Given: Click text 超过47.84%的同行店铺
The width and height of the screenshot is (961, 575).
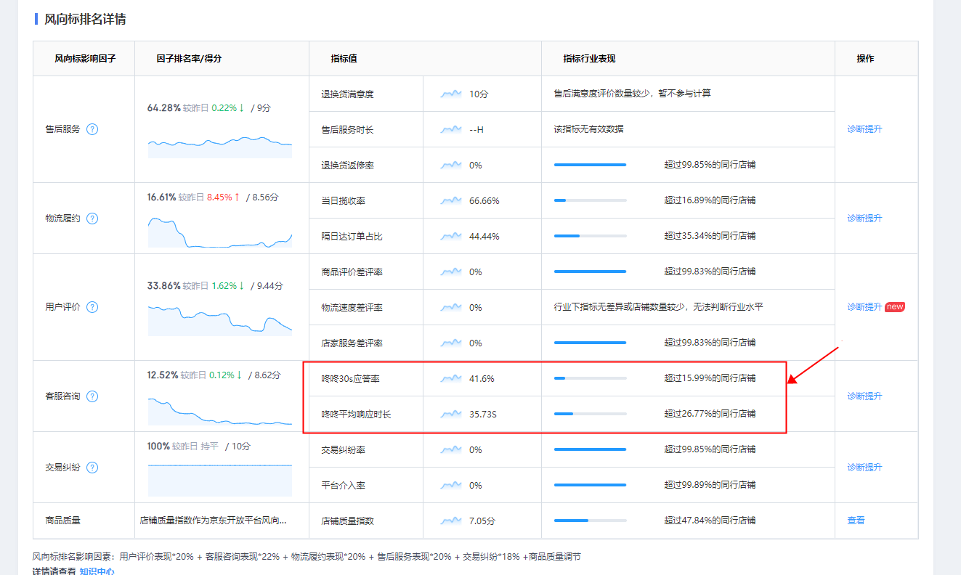Looking at the screenshot, I should click(x=710, y=521).
